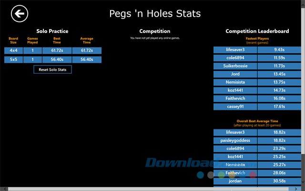Image resolution: width=305 pixels, height=191 pixels.
Task: Click the jordan leaderboard entry
Action: (235, 181)
